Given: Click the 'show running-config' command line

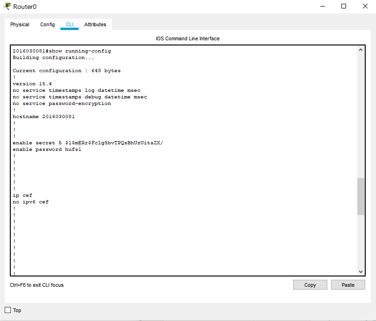Looking at the screenshot, I should point(62,51).
